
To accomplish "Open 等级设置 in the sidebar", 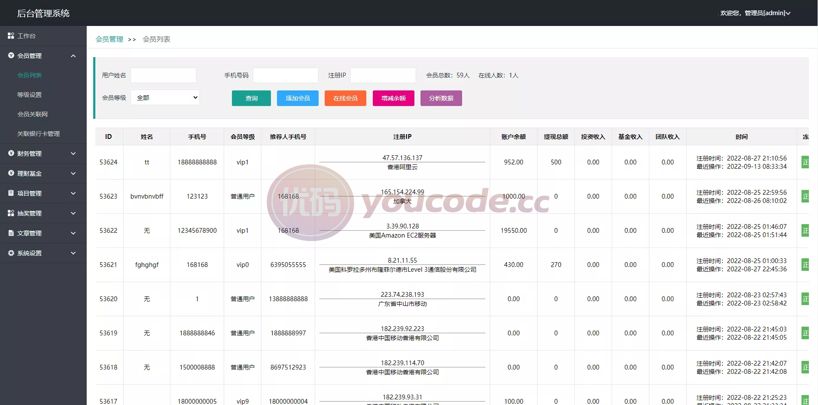I will click(x=29, y=95).
